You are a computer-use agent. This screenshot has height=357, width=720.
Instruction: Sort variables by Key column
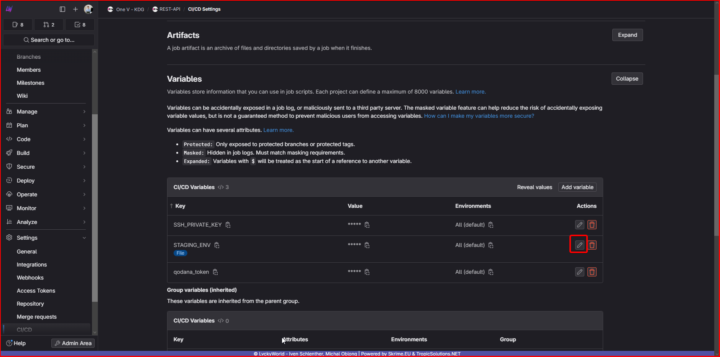click(180, 206)
